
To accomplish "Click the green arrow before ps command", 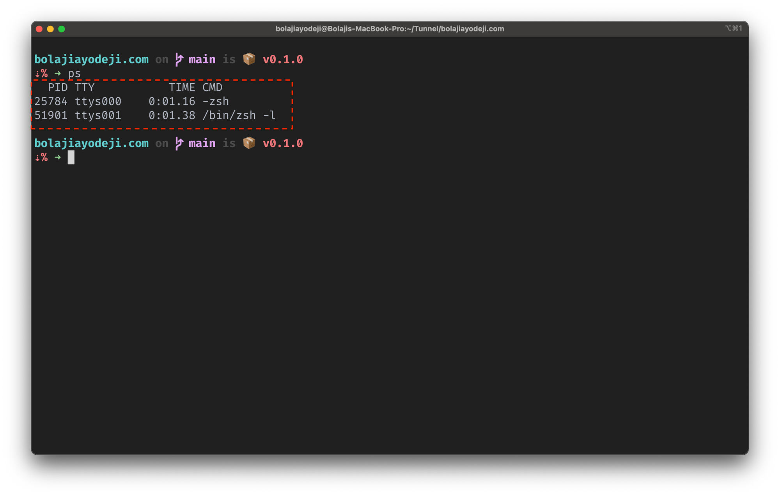I will tap(58, 73).
